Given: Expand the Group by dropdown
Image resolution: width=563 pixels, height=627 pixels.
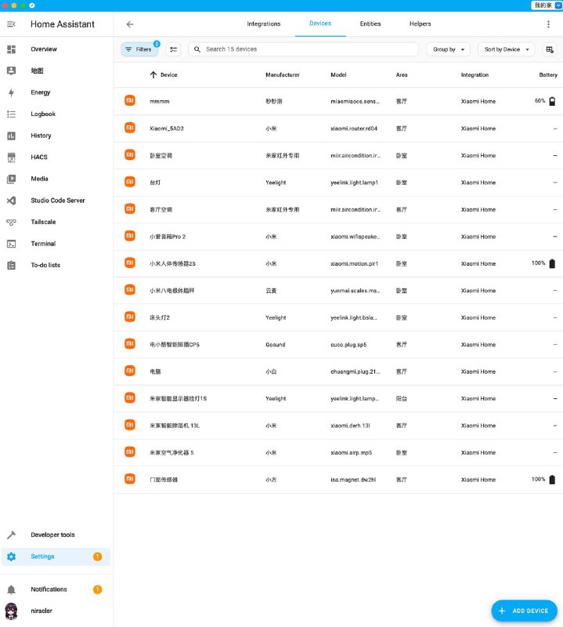Looking at the screenshot, I should tap(449, 49).
